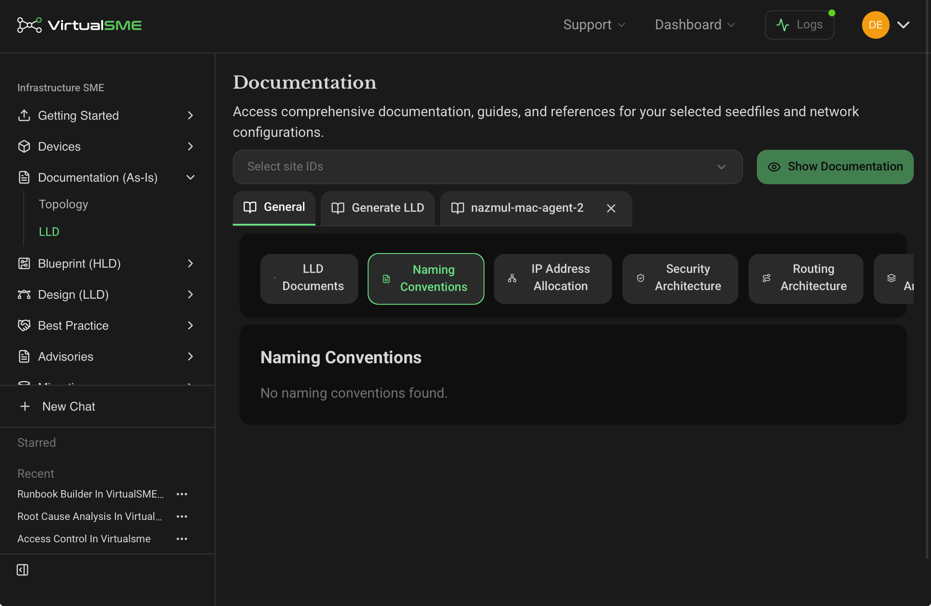931x606 pixels.
Task: Click the Naming Conventions document icon
Action: (x=386, y=279)
